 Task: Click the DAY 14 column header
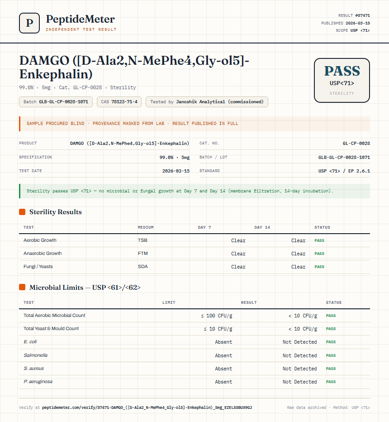(262, 227)
